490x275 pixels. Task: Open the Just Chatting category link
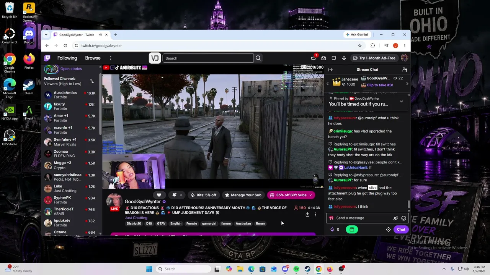[x=136, y=218]
